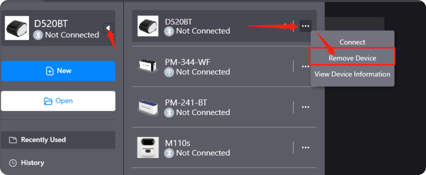The height and width of the screenshot is (175, 426).
Task: Switch to the Recently Used section
Action: (58, 140)
